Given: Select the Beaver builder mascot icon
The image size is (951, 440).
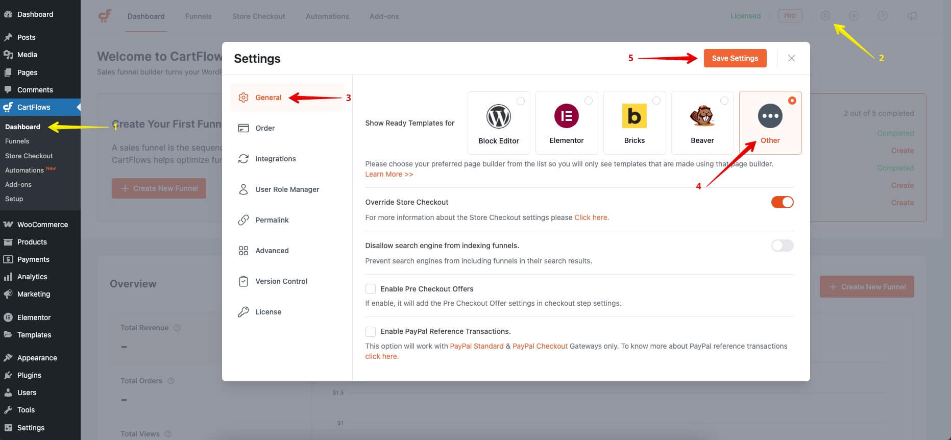Looking at the screenshot, I should [702, 116].
